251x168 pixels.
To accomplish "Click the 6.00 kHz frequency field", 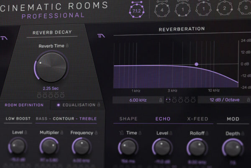I will [138, 100].
